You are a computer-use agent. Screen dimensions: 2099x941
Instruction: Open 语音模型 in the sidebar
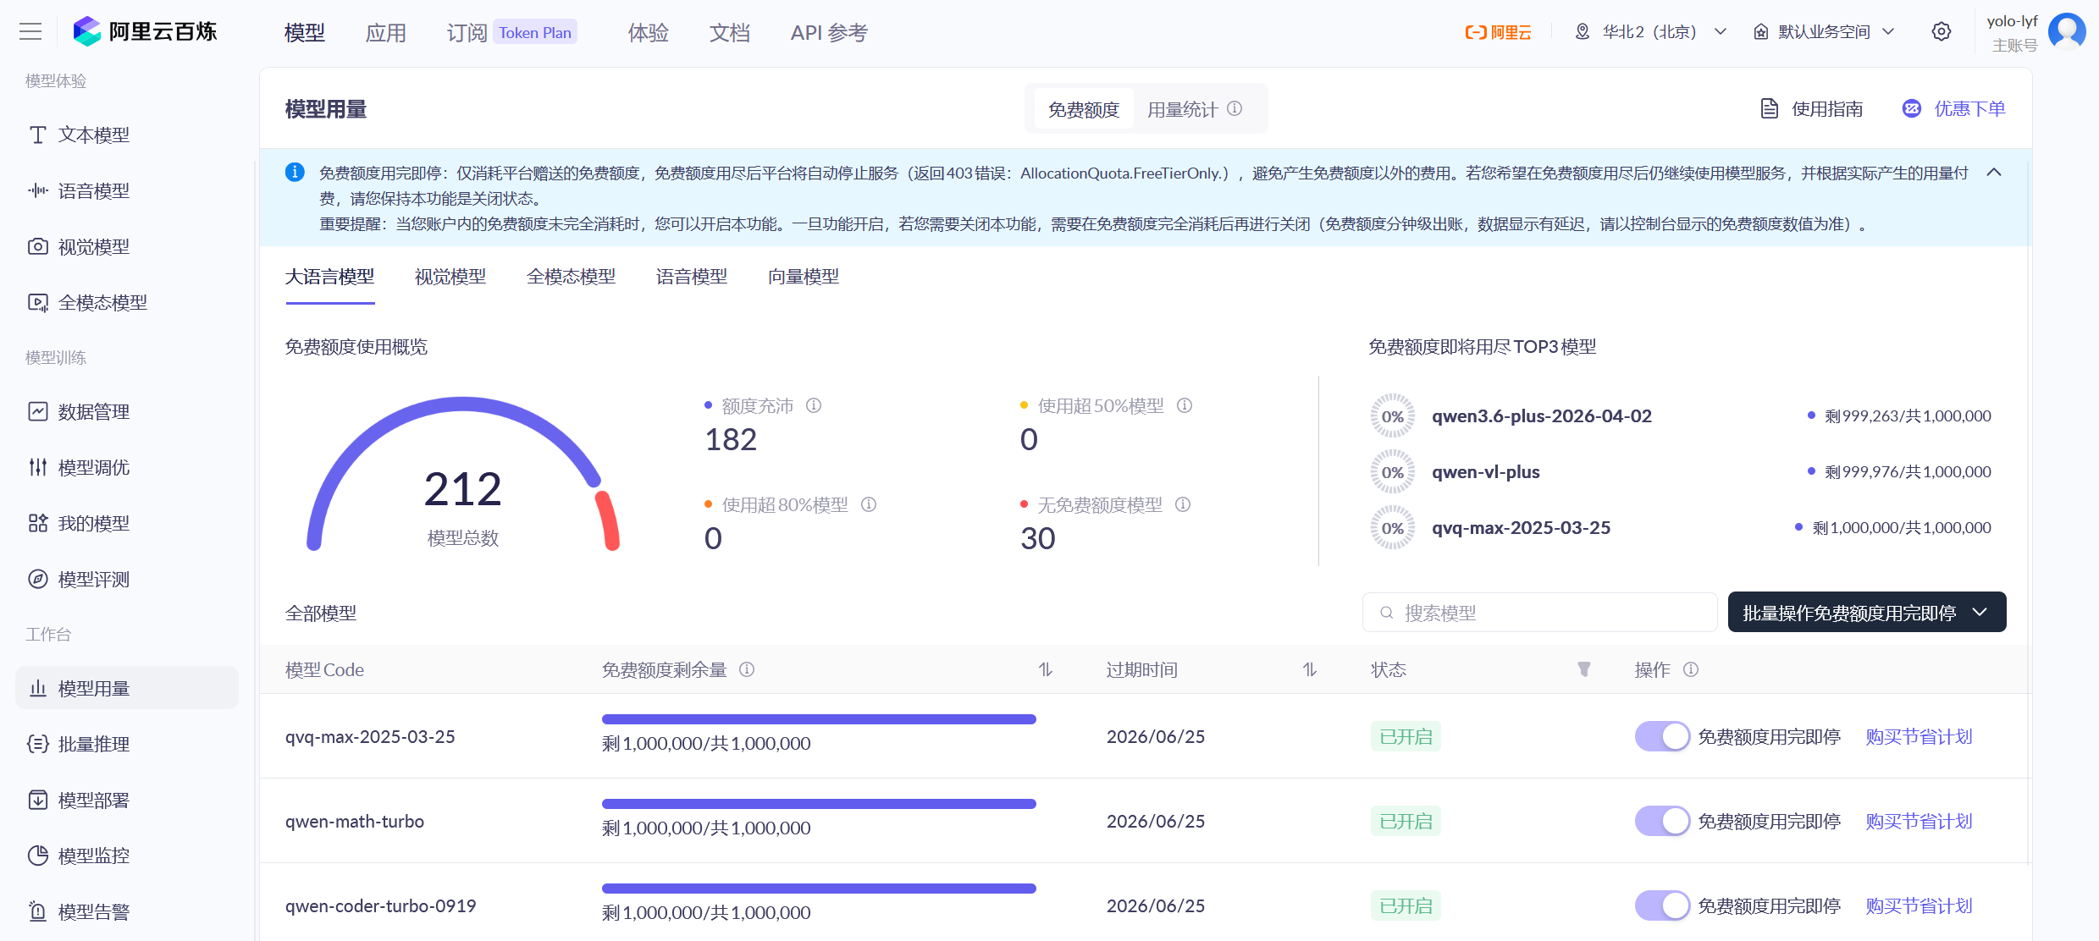click(x=127, y=190)
